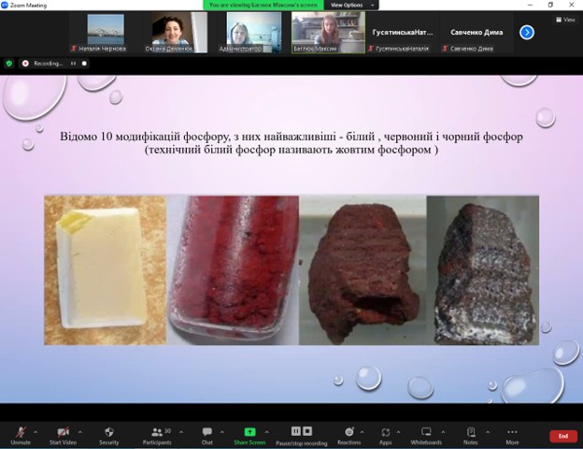This screenshot has width=583, height=449.
Task: Click the red phosphorus powder image
Action: tap(233, 270)
